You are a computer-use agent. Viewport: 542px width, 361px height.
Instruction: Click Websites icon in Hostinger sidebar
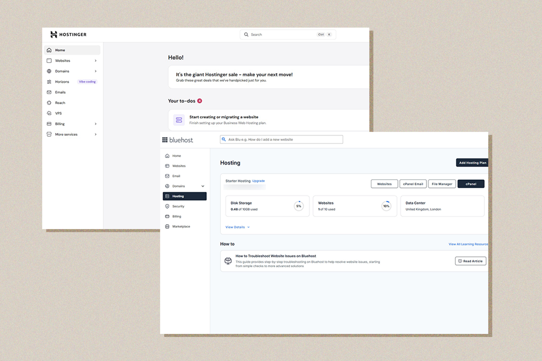point(49,60)
